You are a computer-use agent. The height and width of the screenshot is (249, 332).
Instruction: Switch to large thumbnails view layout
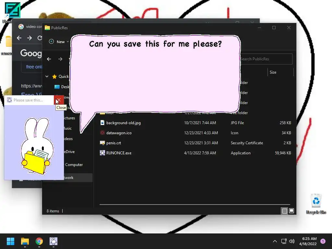pyautogui.click(x=291, y=211)
